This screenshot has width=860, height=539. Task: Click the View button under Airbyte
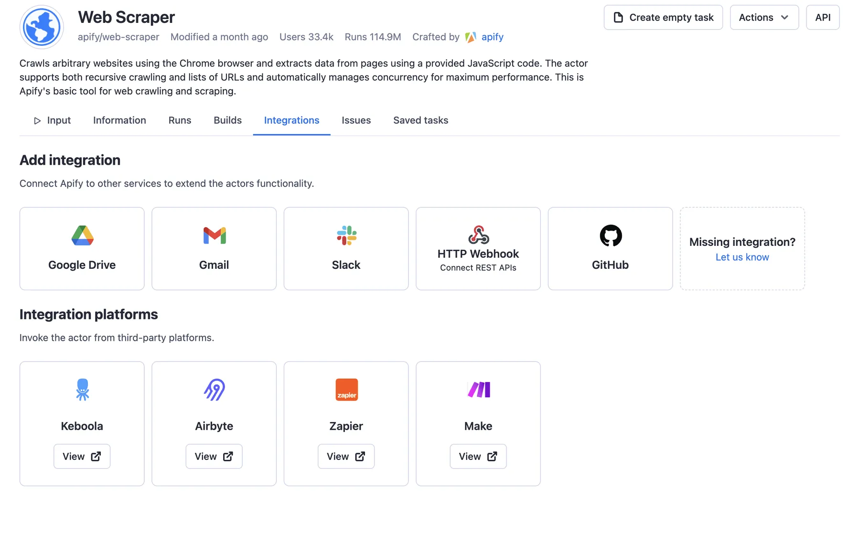214,456
